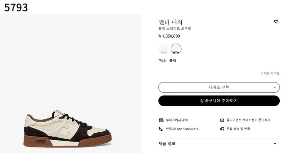Open the 무료 배송 및 반품 link
The image size is (283, 153).
(x=238, y=129)
